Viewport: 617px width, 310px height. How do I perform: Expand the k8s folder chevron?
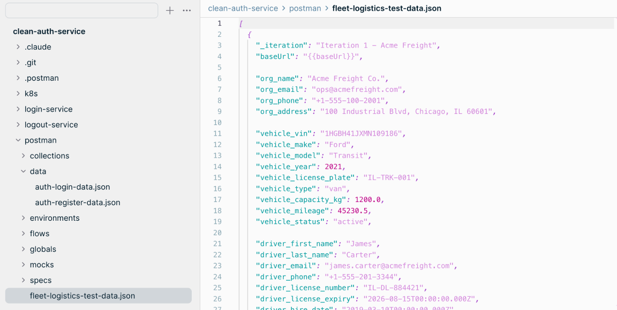(x=18, y=94)
